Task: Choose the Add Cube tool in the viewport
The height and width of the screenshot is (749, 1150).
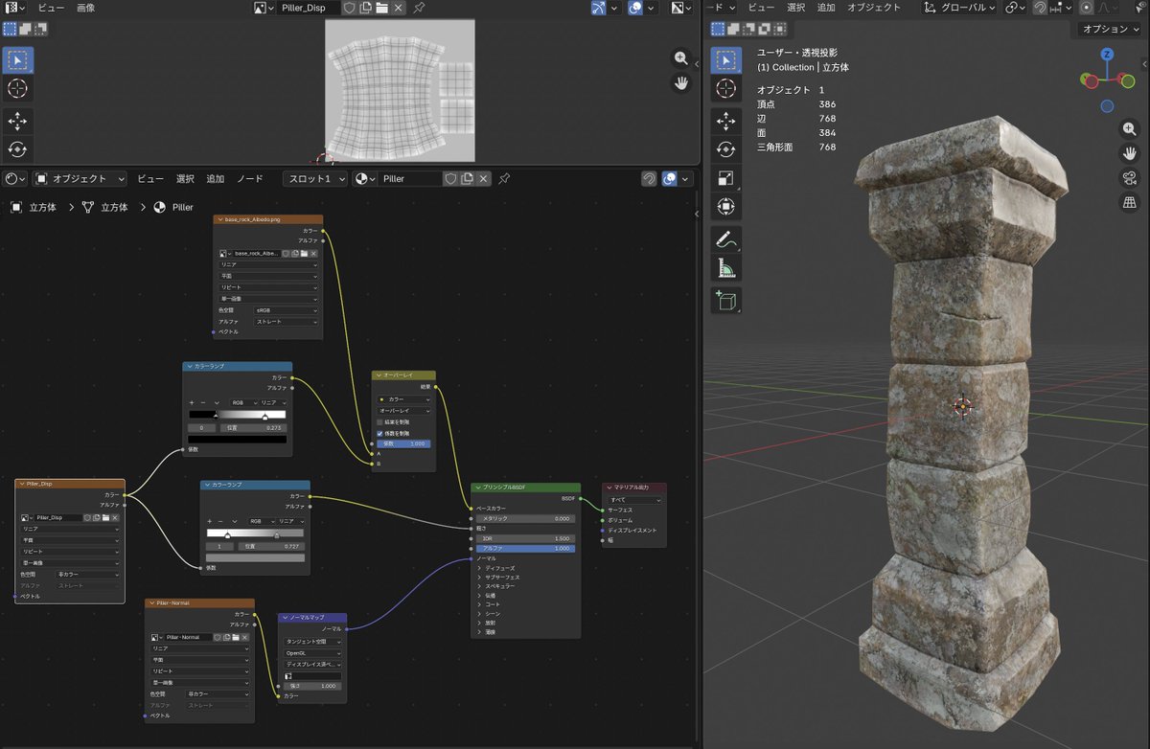Action: click(726, 301)
